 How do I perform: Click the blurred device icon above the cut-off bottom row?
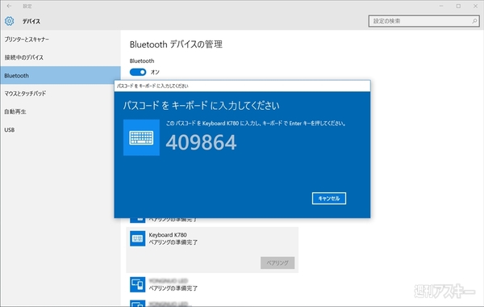[x=137, y=284]
